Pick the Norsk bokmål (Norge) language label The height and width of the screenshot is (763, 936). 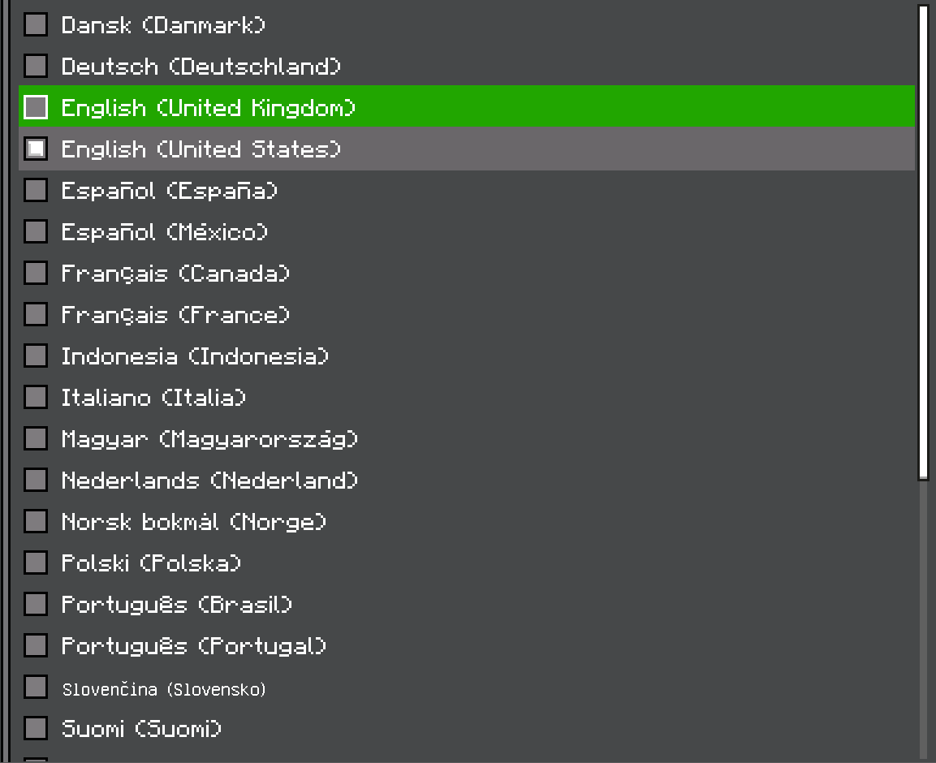point(194,522)
